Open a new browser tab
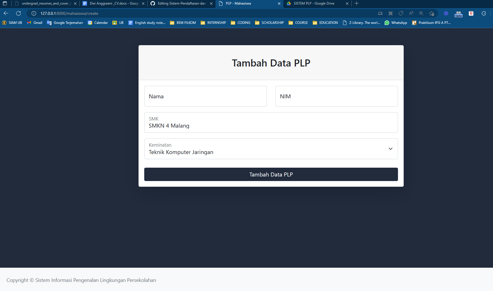Image resolution: width=493 pixels, height=291 pixels. [x=356, y=3]
